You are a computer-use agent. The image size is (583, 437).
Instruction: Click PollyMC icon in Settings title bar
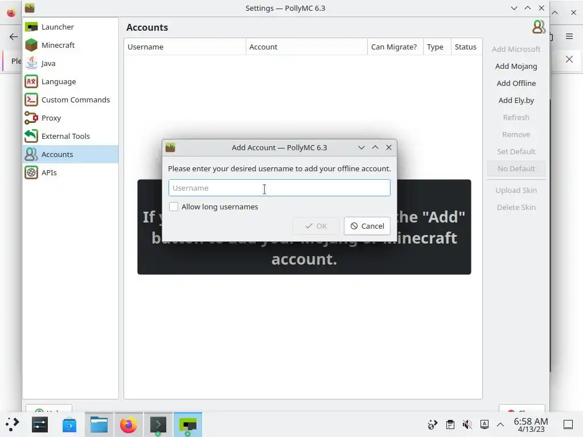click(30, 8)
